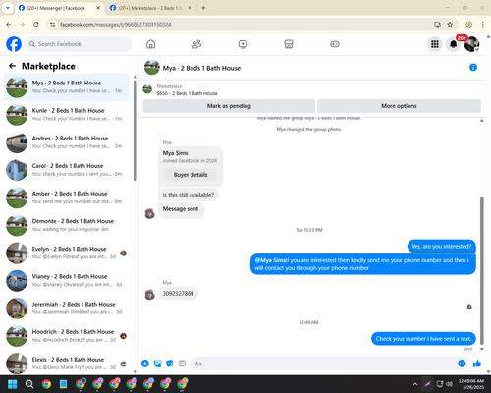
Task: Click More options button
Action: point(399,106)
